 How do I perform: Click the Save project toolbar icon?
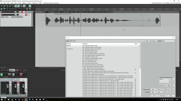pyautogui.click(x=7, y=6)
